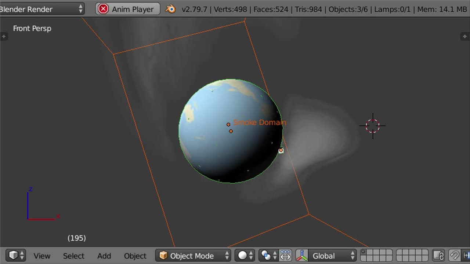Viewport: 470px width, 264px height.
Task: Click the XZ axis orientation gizmo
Action: click(43, 204)
